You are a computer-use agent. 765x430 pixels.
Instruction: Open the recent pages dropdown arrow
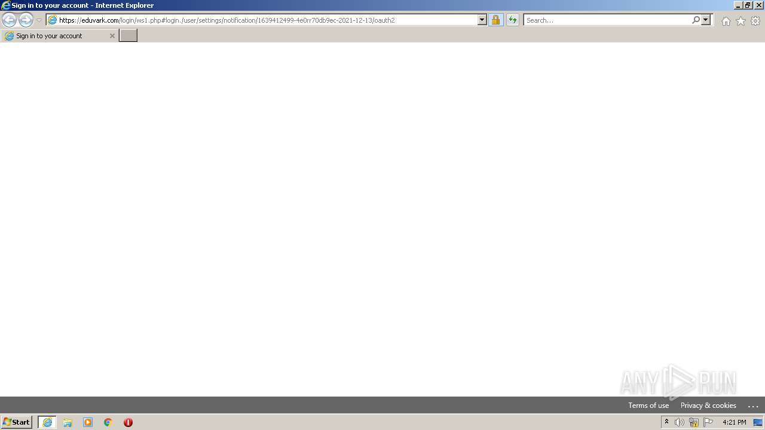pyautogui.click(x=39, y=20)
